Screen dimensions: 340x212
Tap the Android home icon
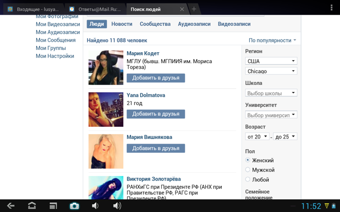pyautogui.click(x=32, y=206)
